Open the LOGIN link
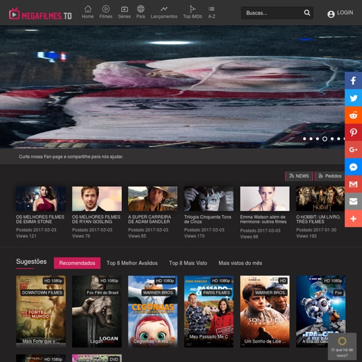This screenshot has height=362, width=362. [340, 13]
